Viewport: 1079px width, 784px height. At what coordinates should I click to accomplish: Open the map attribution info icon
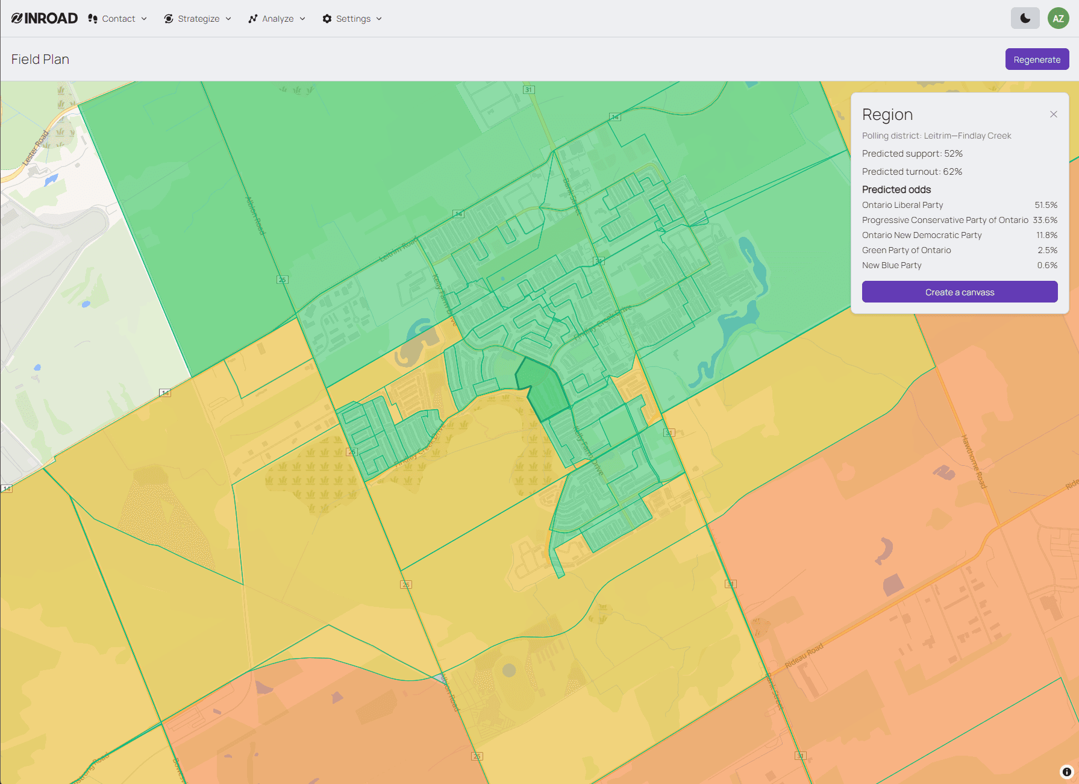tap(1066, 771)
